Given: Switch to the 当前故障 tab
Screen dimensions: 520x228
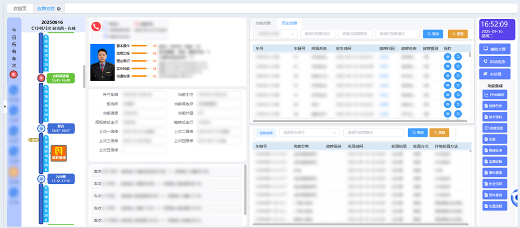Looking at the screenshot, I should point(263,23).
